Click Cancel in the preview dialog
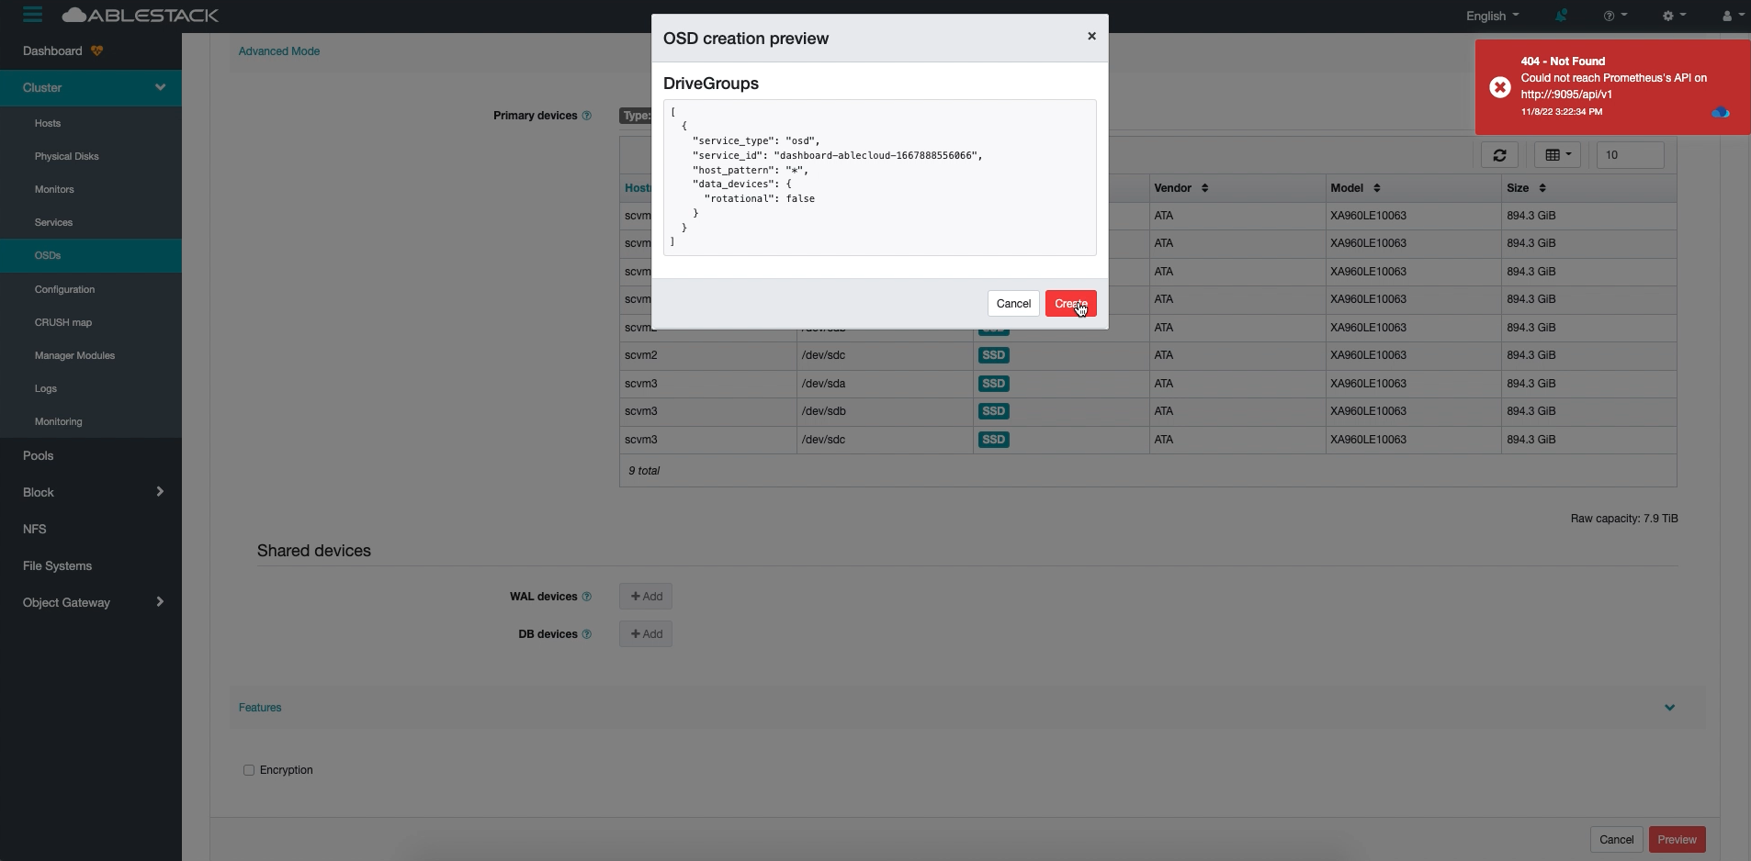The image size is (1751, 861). coord(1013,304)
